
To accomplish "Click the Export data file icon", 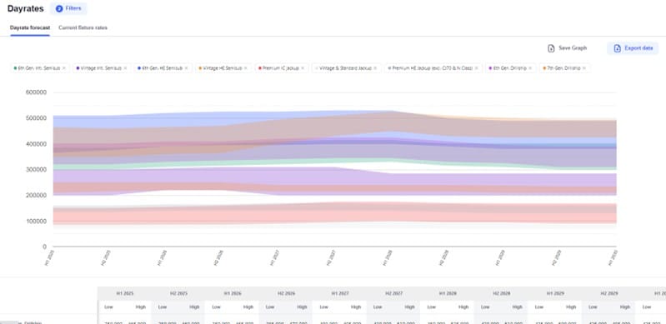I will pyautogui.click(x=617, y=48).
